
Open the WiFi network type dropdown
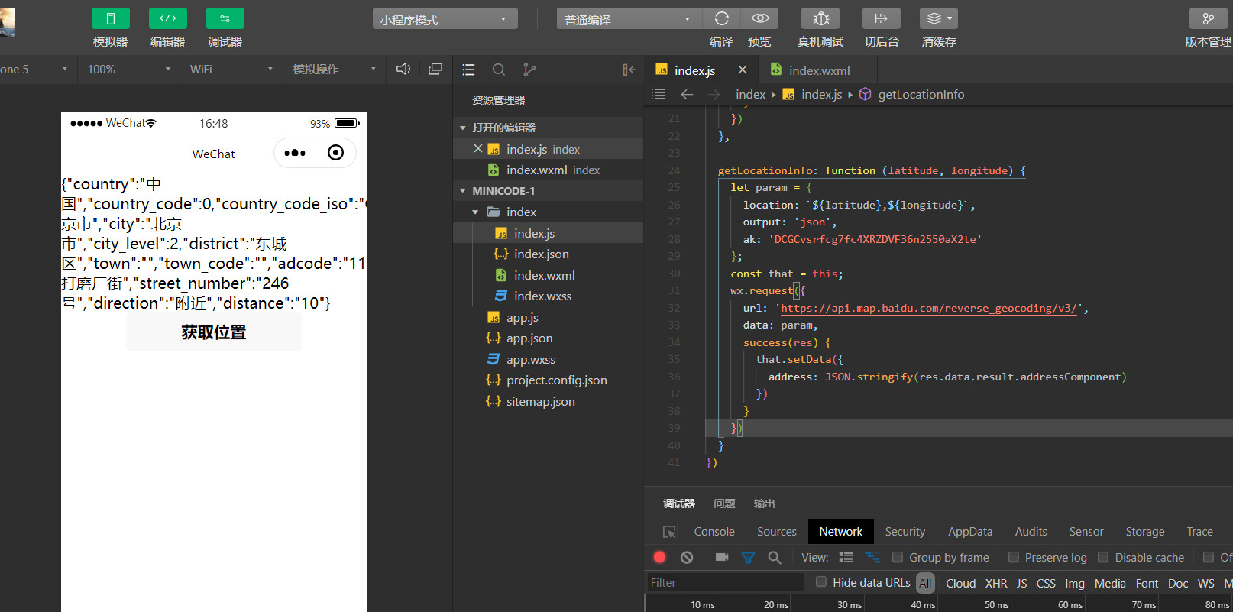coord(231,69)
